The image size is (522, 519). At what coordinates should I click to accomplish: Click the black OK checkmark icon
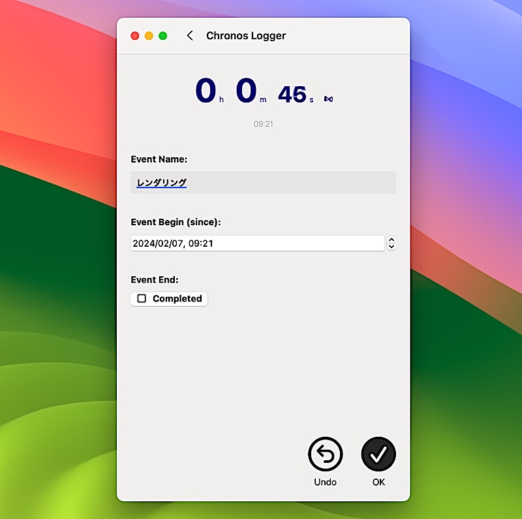[x=378, y=452]
